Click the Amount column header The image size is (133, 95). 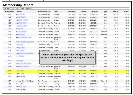[116, 12]
